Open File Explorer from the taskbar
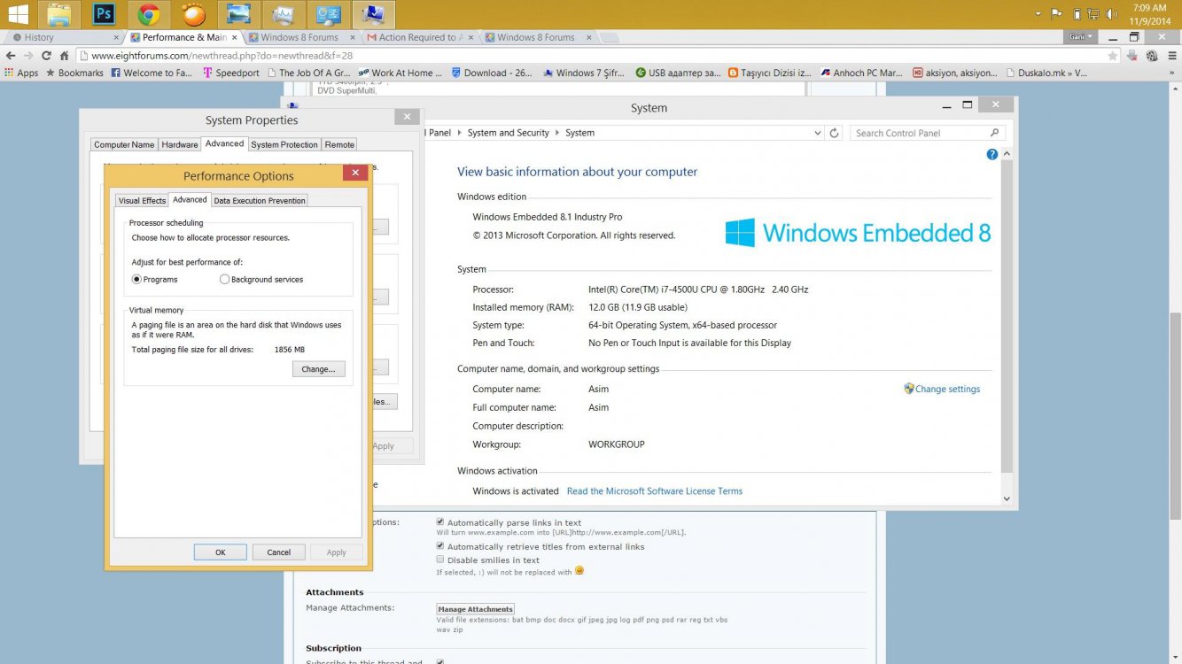The height and width of the screenshot is (664, 1182). coord(59,14)
